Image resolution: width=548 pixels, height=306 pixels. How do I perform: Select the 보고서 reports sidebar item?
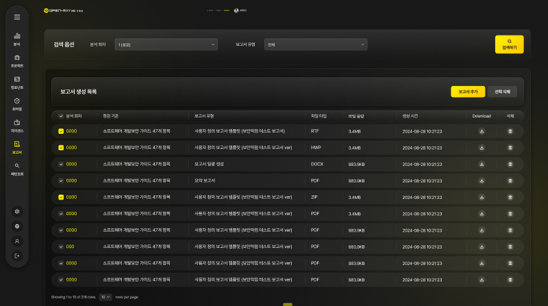tap(16, 148)
